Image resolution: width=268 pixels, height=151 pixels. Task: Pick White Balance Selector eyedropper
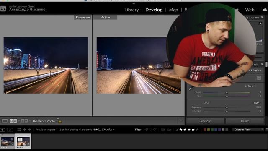(191, 89)
